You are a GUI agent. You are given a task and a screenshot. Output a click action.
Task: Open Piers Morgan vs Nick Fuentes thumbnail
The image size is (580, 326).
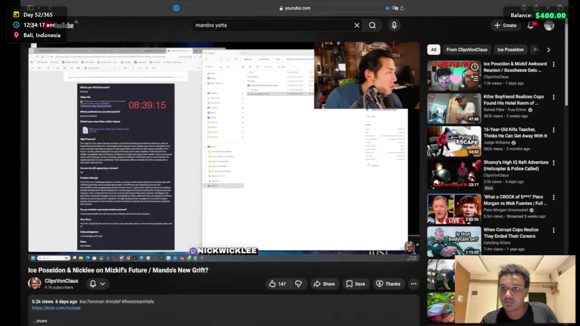point(454,209)
